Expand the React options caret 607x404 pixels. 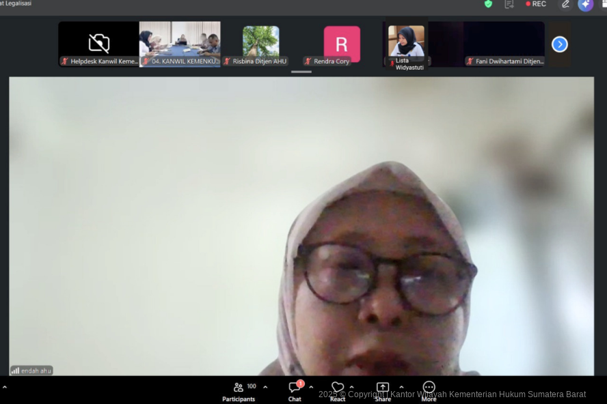pyautogui.click(x=352, y=387)
